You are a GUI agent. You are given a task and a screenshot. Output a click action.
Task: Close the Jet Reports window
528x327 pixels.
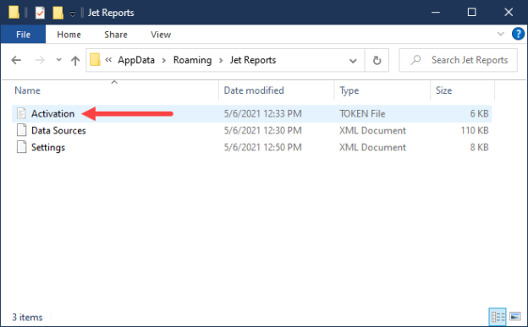(509, 13)
